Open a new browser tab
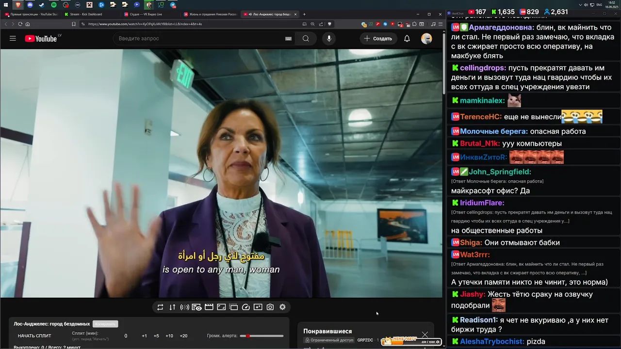The image size is (621, 349). coord(304,14)
